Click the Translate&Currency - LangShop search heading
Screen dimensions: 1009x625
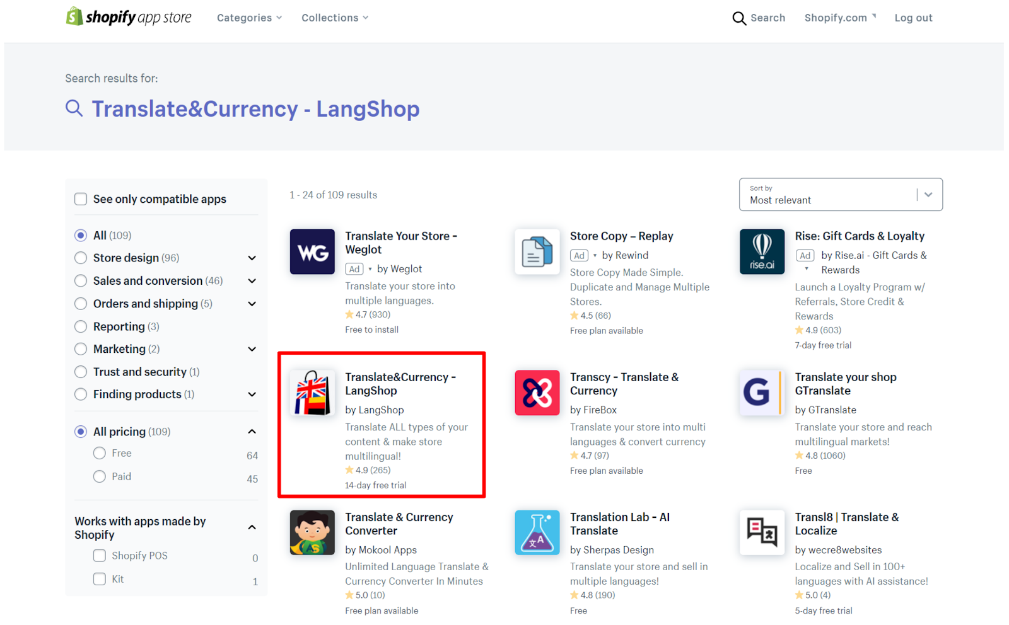click(255, 109)
